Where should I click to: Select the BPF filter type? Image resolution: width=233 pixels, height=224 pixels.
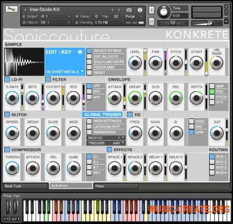[x=89, y=92]
